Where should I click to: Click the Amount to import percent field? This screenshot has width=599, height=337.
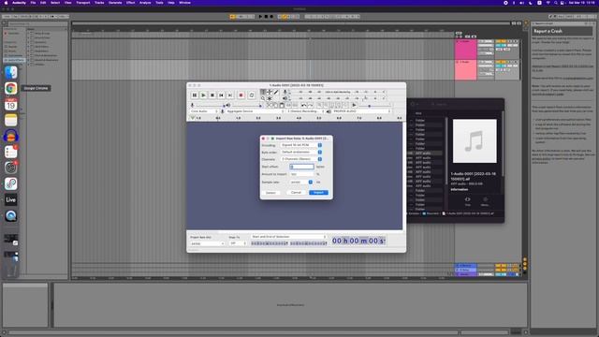(x=301, y=174)
